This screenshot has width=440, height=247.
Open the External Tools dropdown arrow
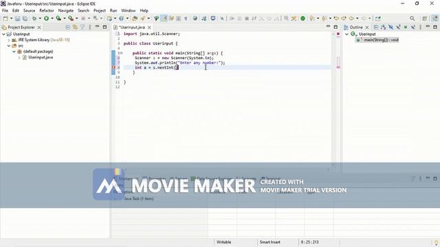(x=76, y=19)
